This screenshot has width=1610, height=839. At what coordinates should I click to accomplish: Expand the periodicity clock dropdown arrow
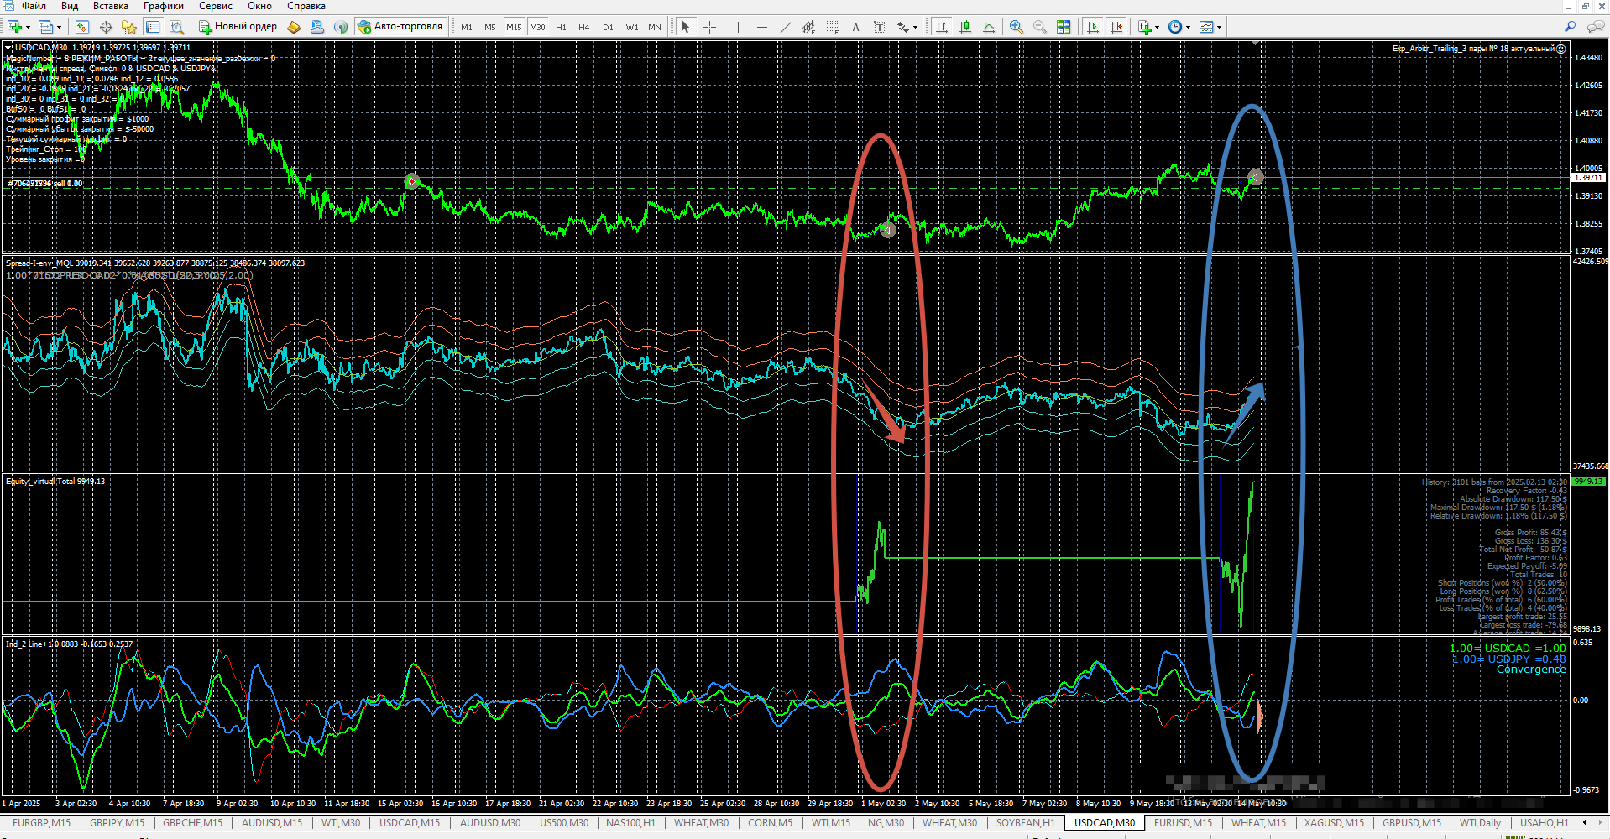click(1188, 27)
